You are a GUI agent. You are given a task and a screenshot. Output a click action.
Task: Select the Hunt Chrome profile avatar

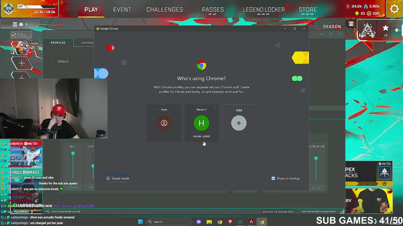coord(164,123)
